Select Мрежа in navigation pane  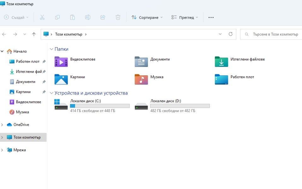(x=20, y=150)
